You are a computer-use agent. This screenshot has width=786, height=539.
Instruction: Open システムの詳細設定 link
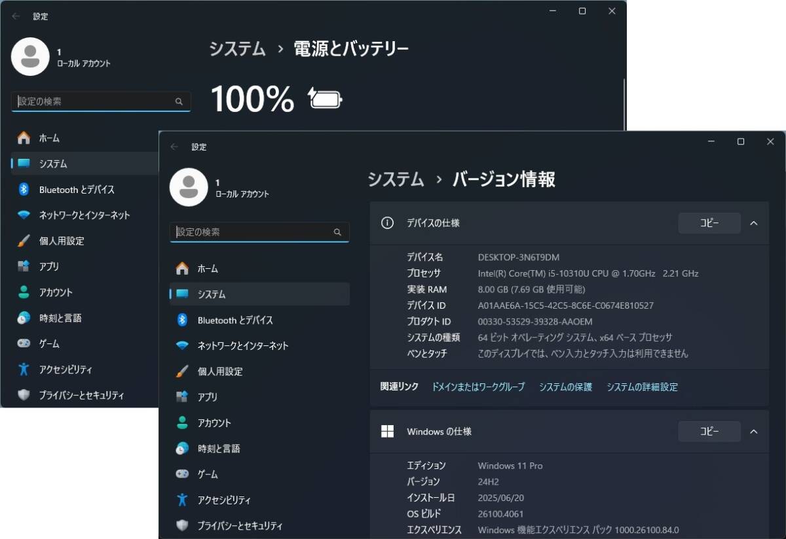click(642, 387)
